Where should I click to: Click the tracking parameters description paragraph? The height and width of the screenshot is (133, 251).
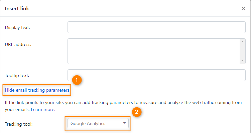coord(123,106)
